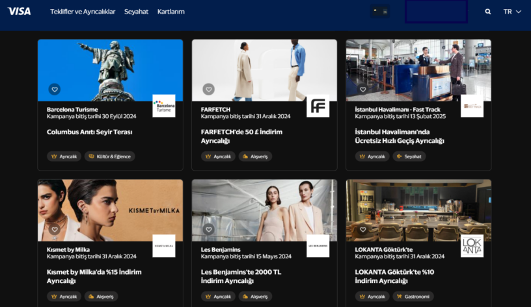The height and width of the screenshot is (307, 531).
Task: Select the Seyahat tag on Fast Track card
Action: pyautogui.click(x=409, y=156)
